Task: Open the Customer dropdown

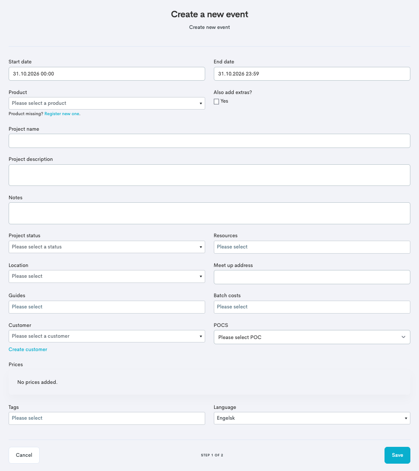Action: click(x=107, y=336)
